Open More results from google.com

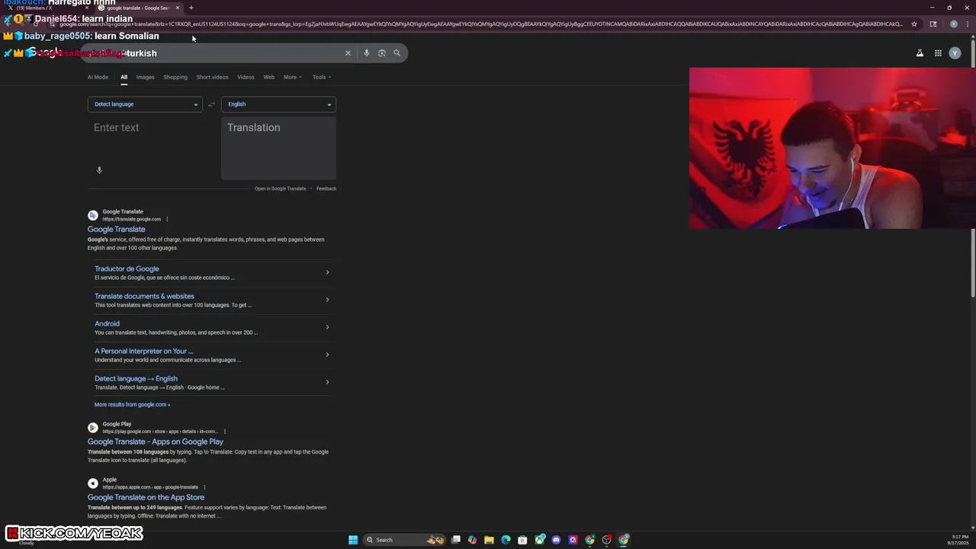tap(132, 405)
